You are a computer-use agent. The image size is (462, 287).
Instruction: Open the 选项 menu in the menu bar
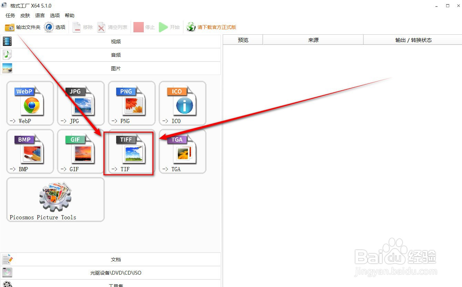point(55,15)
